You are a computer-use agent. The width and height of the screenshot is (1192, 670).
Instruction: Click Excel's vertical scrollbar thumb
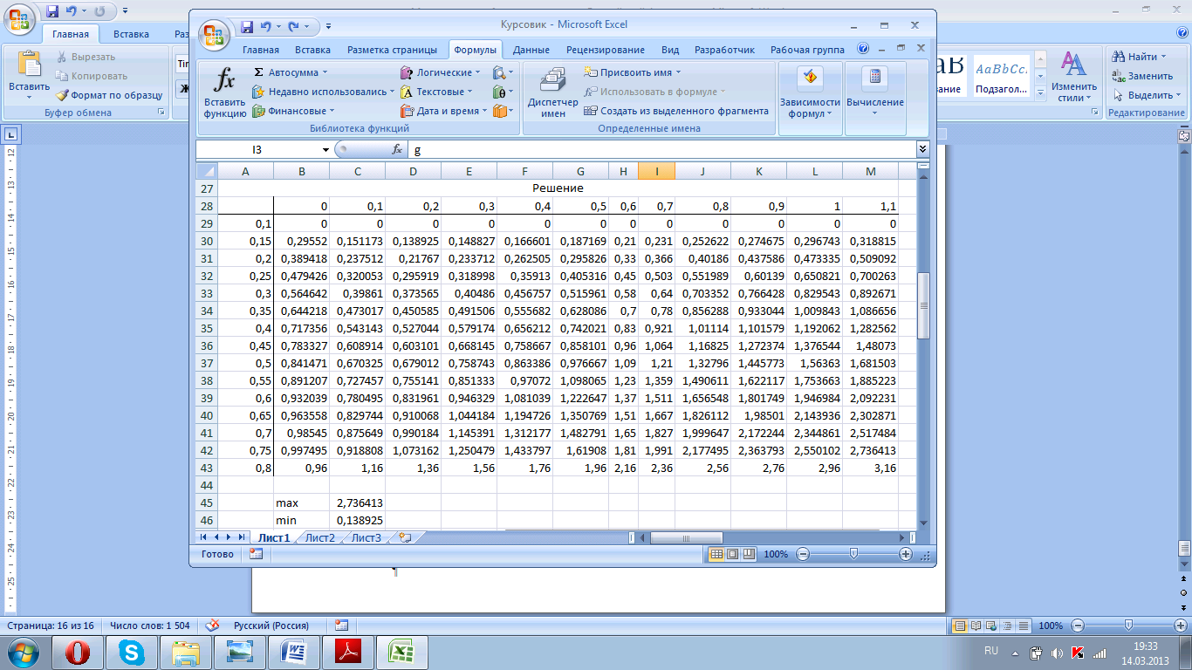click(x=923, y=305)
